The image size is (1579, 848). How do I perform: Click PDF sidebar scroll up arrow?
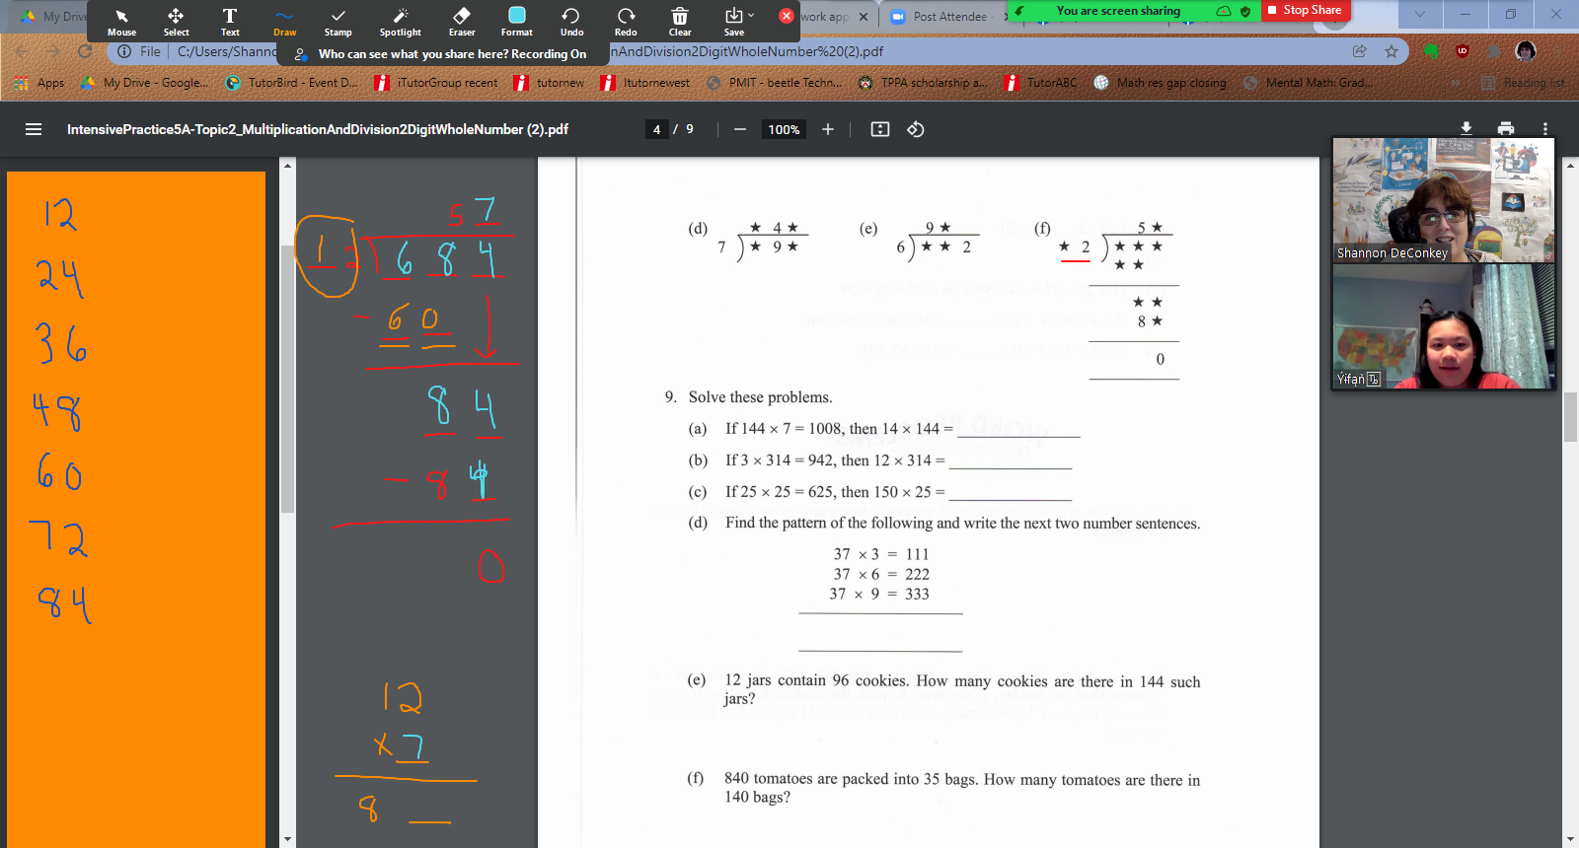tap(287, 165)
